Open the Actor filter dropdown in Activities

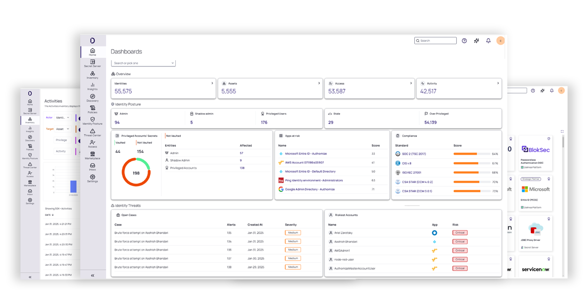click(62, 117)
